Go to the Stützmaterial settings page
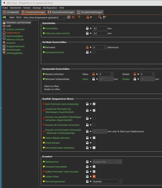This screenshot has width=162, height=188. [13, 33]
